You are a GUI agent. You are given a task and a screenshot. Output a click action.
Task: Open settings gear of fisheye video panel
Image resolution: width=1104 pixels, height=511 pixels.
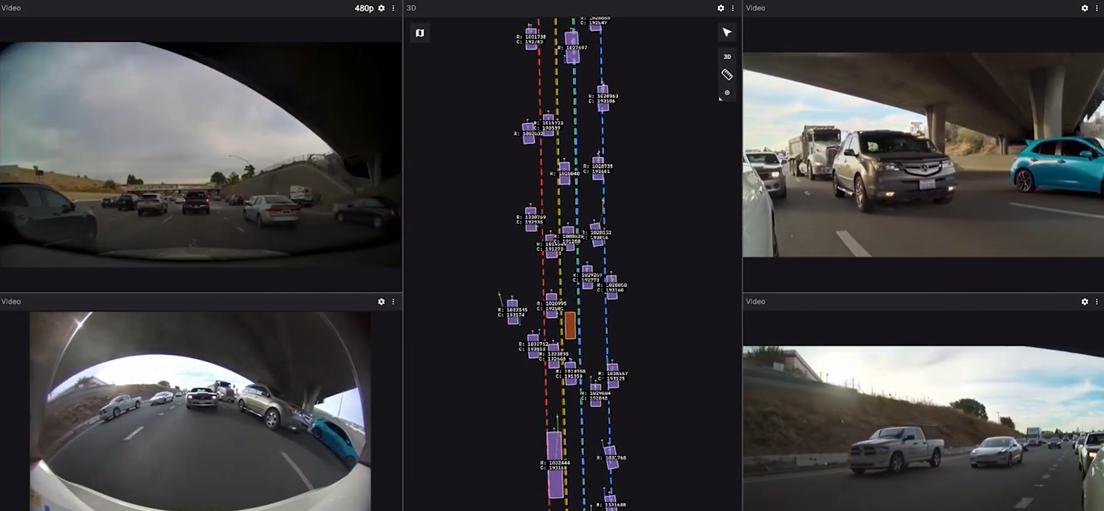click(382, 301)
